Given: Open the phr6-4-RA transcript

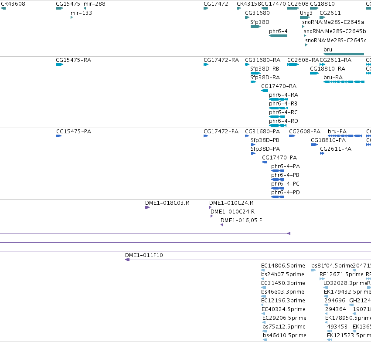Looking at the screenshot, I should point(279,99).
